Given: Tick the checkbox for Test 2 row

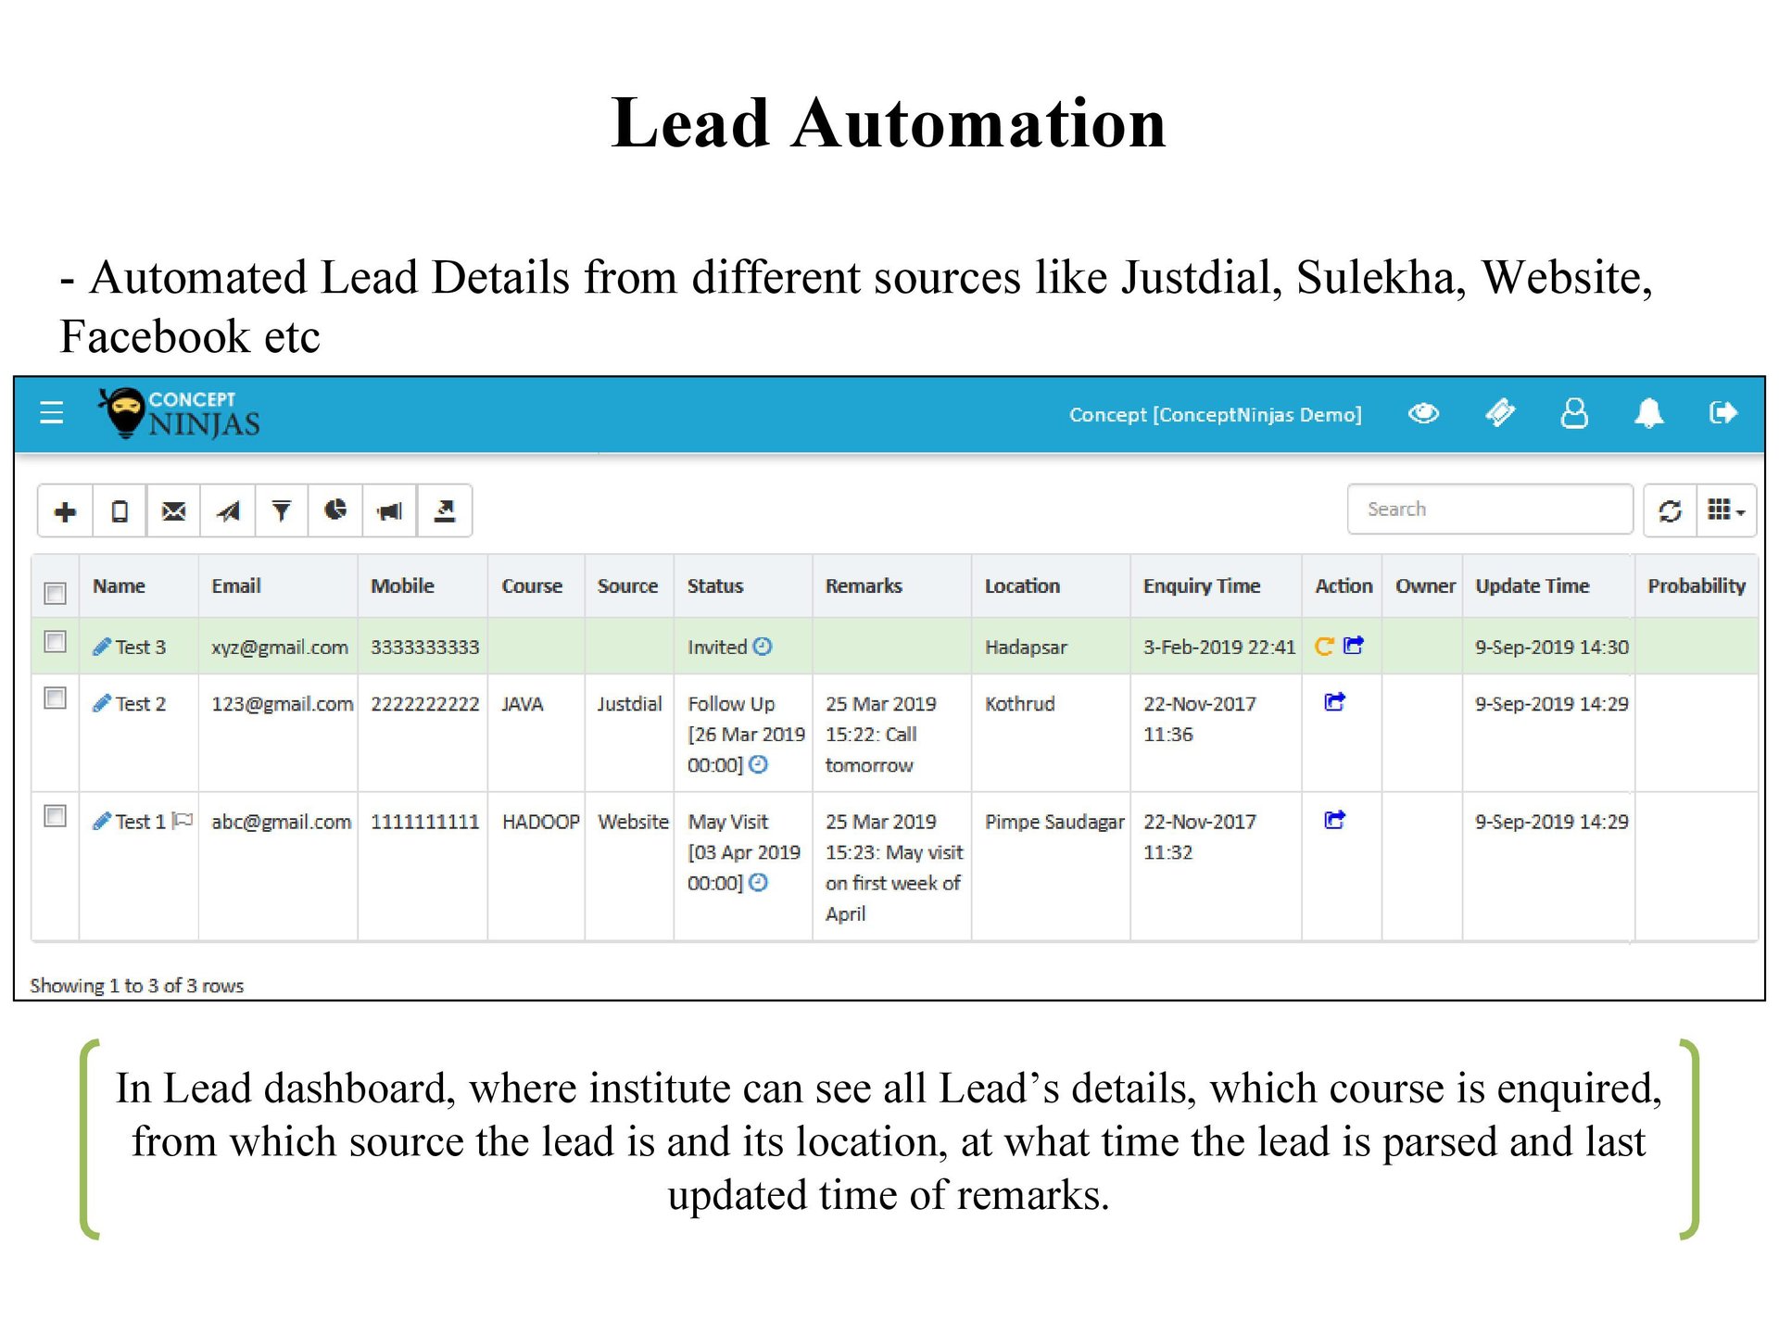Looking at the screenshot, I should [x=56, y=698].
